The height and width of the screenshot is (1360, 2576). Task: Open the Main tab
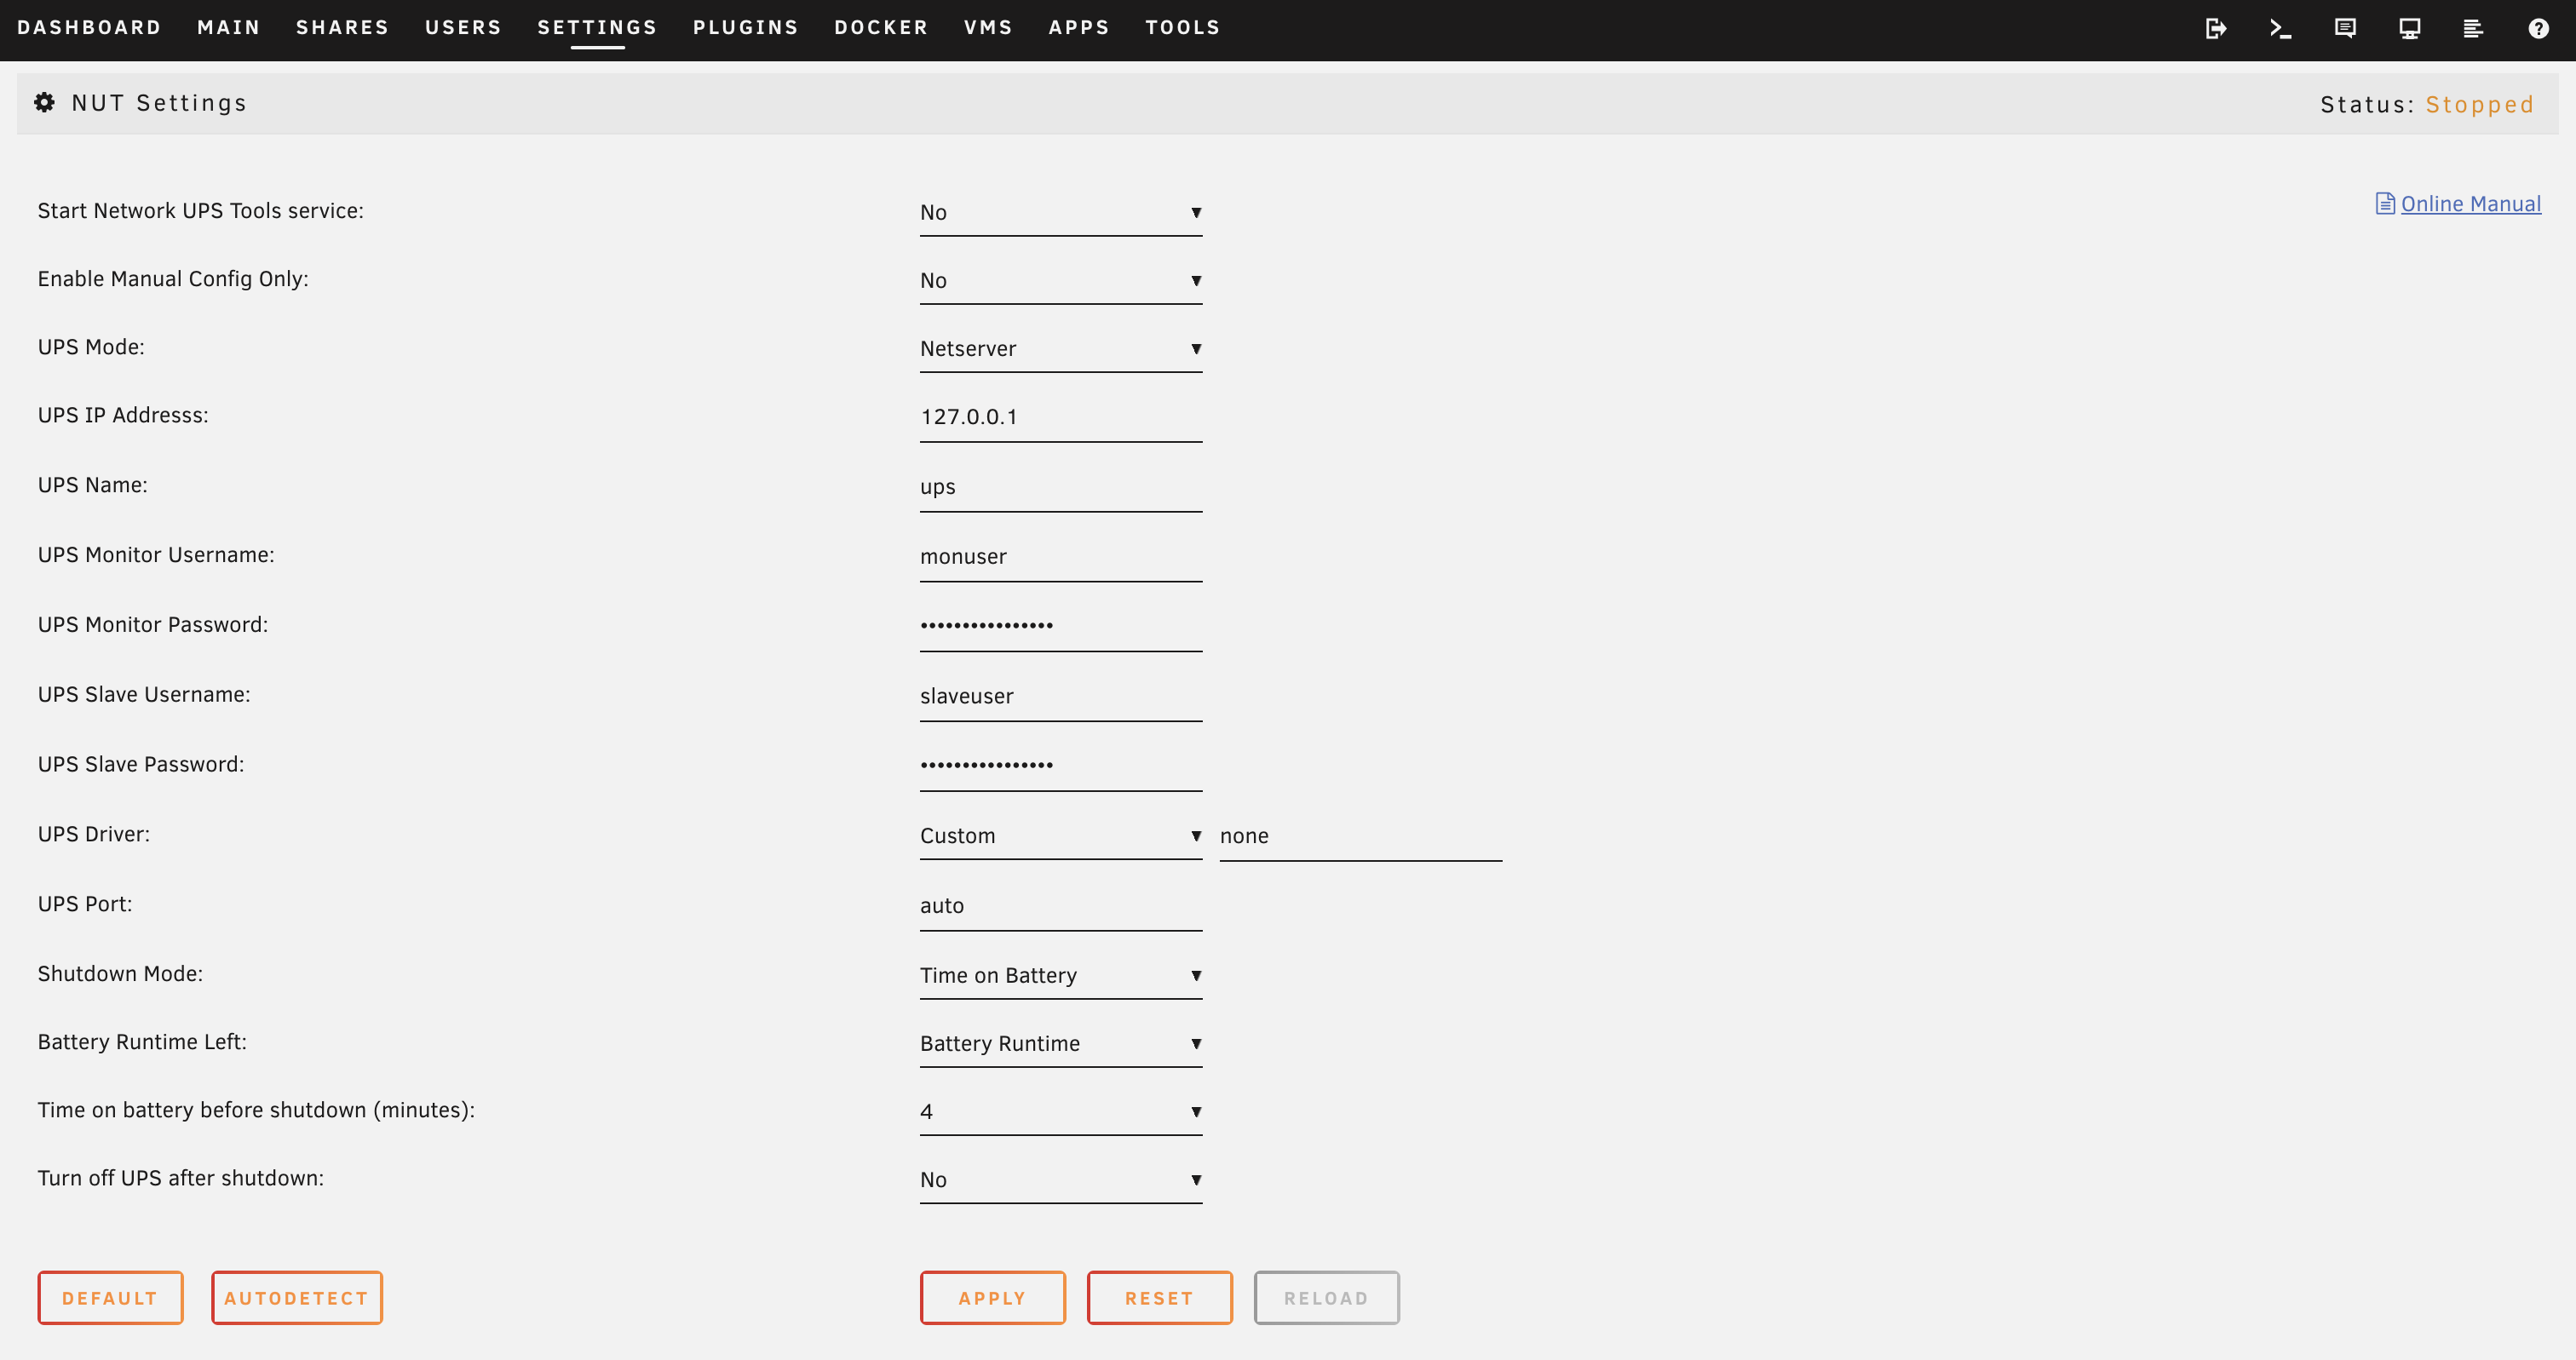pos(229,27)
